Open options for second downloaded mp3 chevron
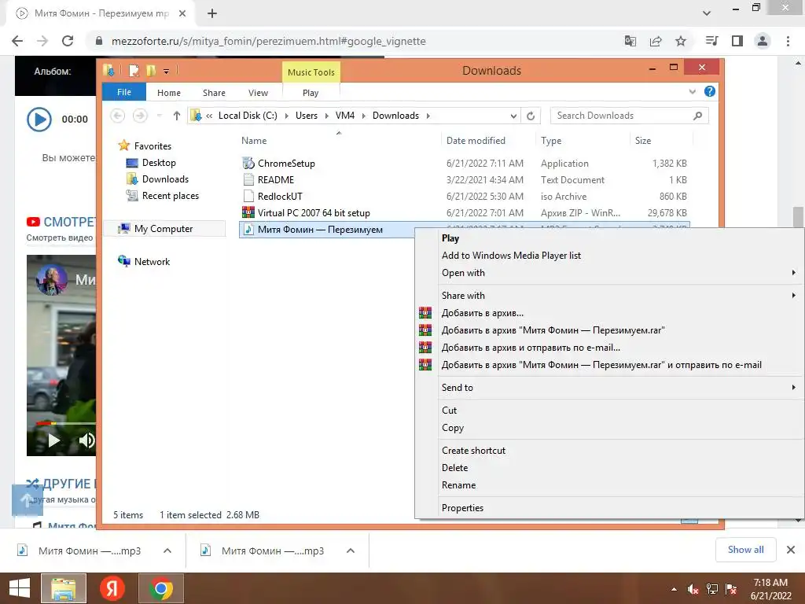 [351, 551]
